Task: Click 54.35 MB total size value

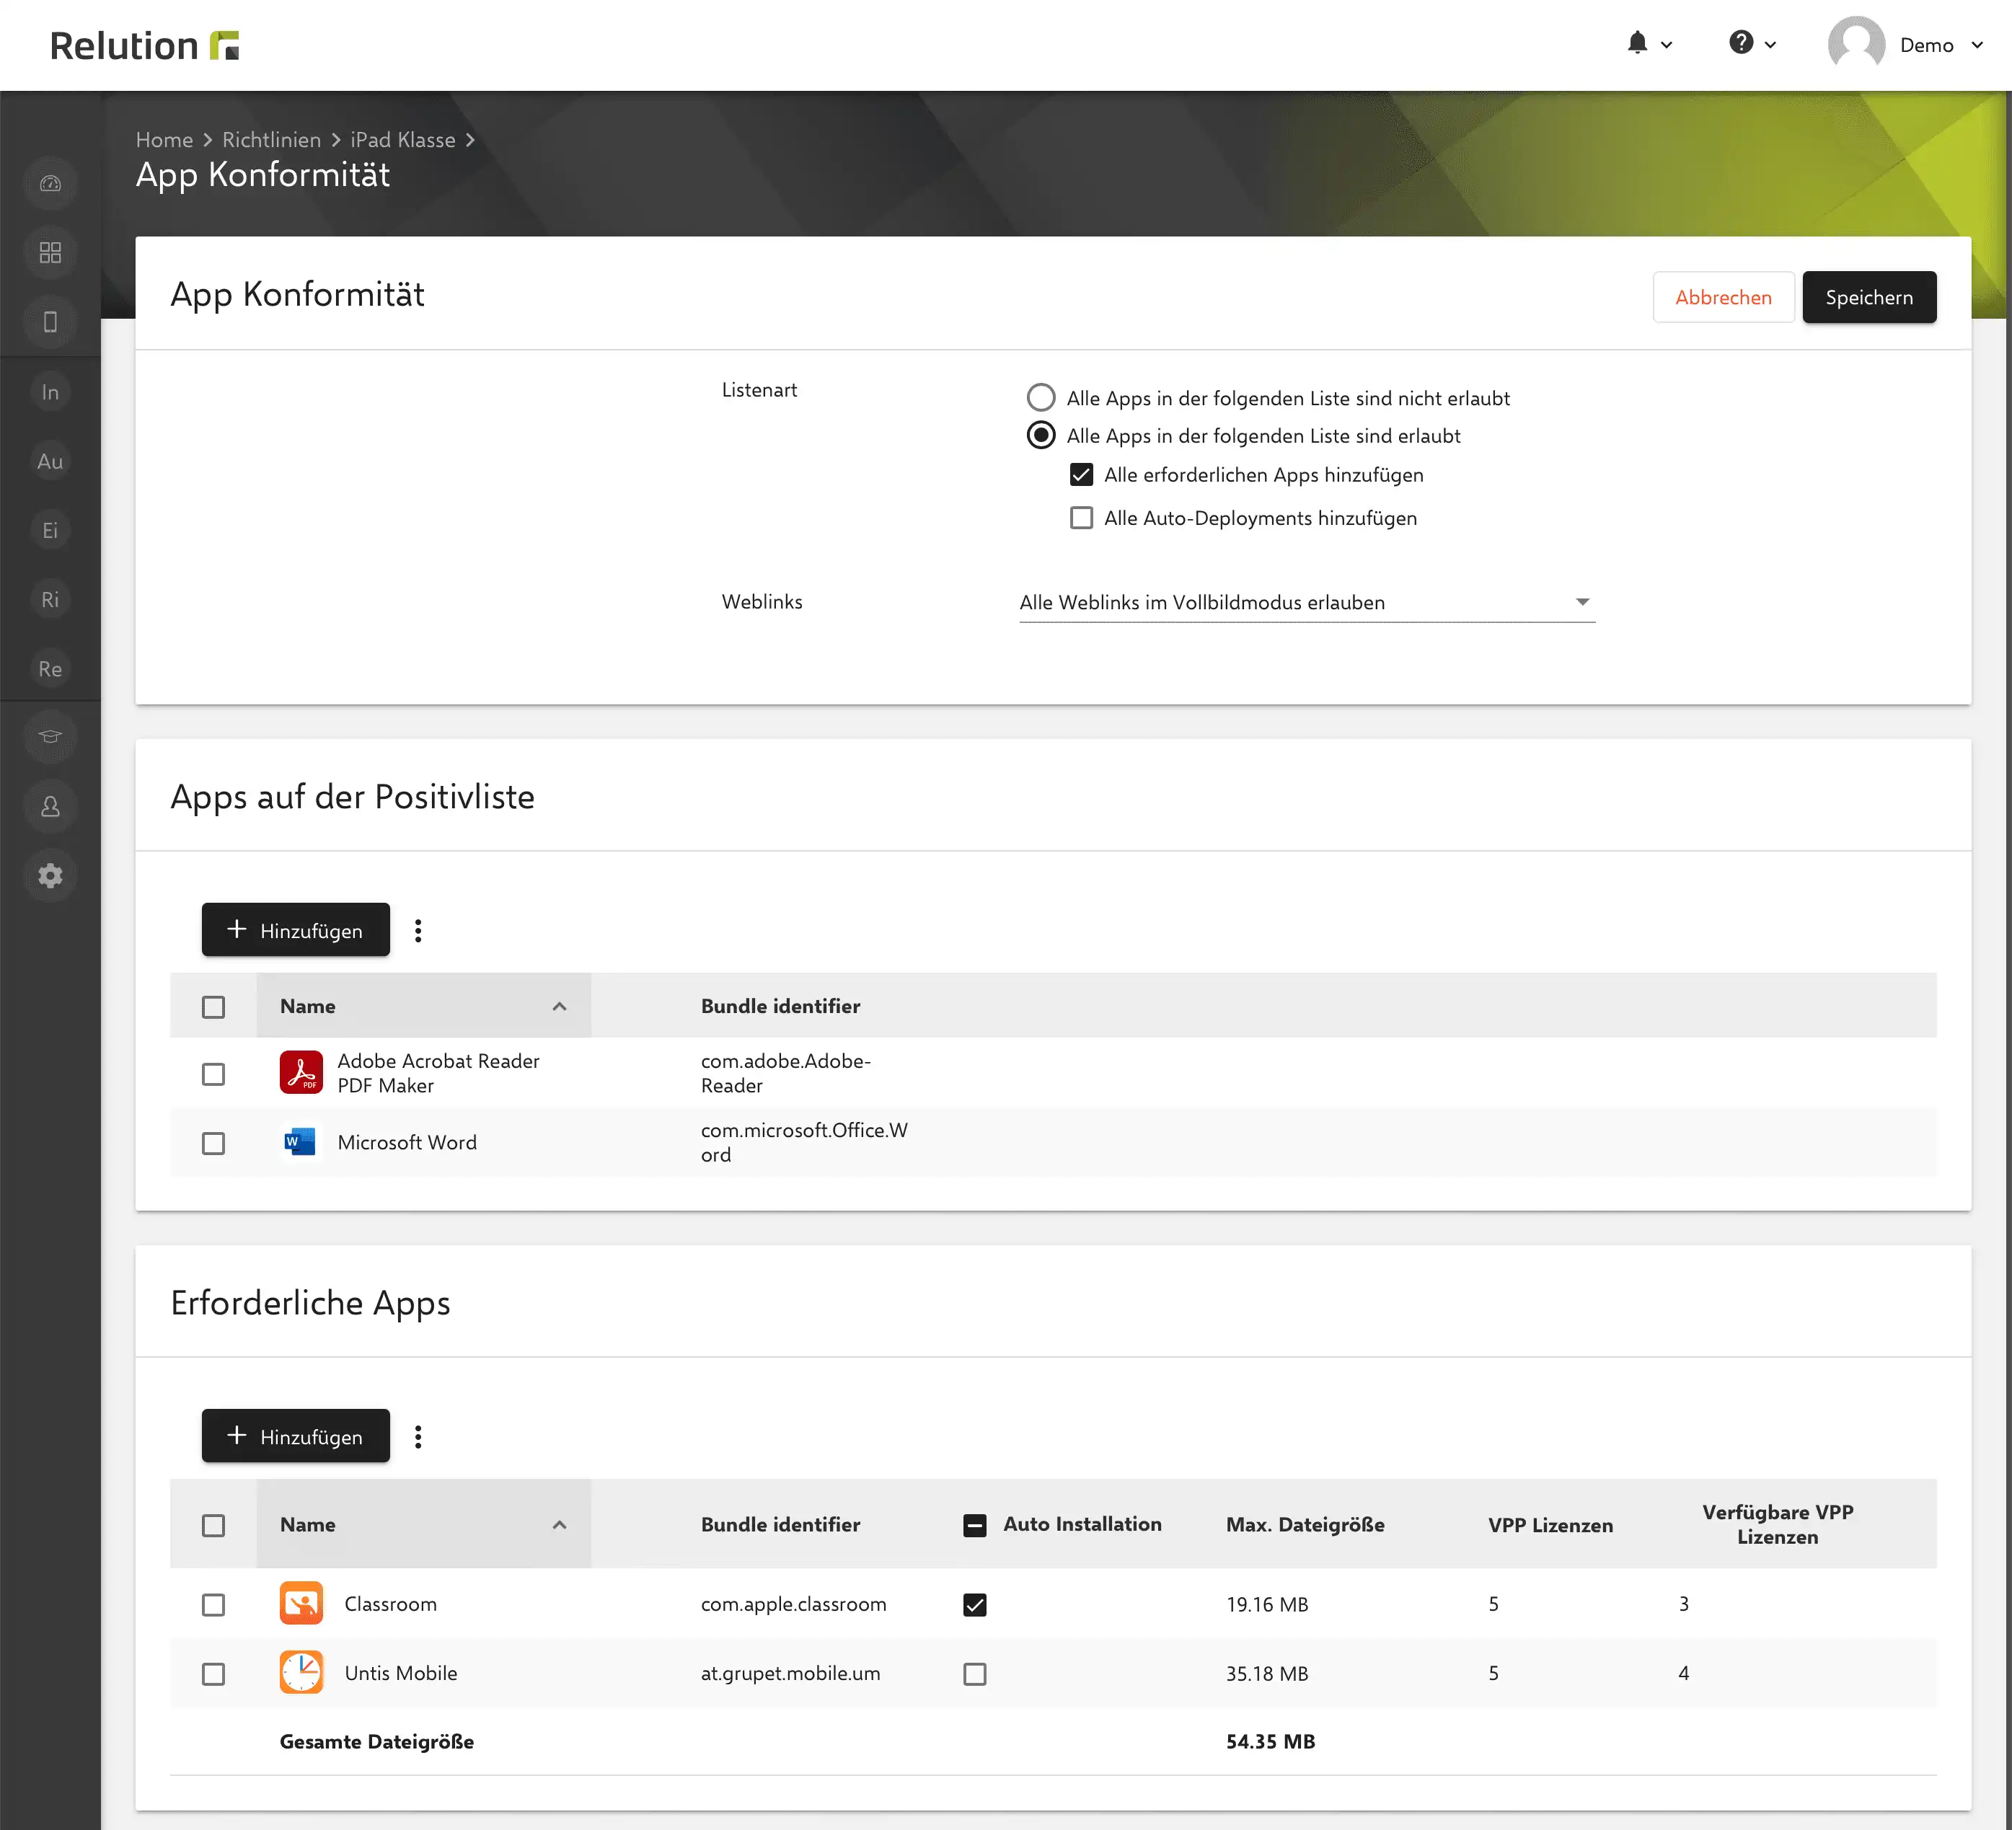Action: pos(1271,1741)
